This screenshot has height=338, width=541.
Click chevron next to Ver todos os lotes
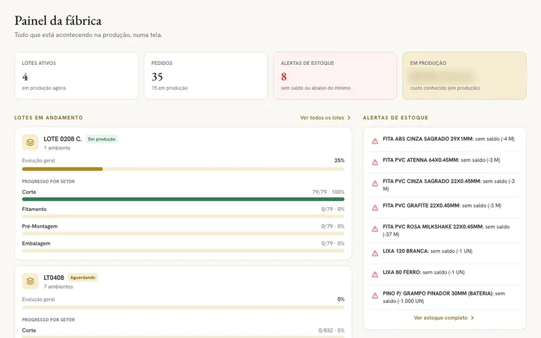[x=349, y=118]
